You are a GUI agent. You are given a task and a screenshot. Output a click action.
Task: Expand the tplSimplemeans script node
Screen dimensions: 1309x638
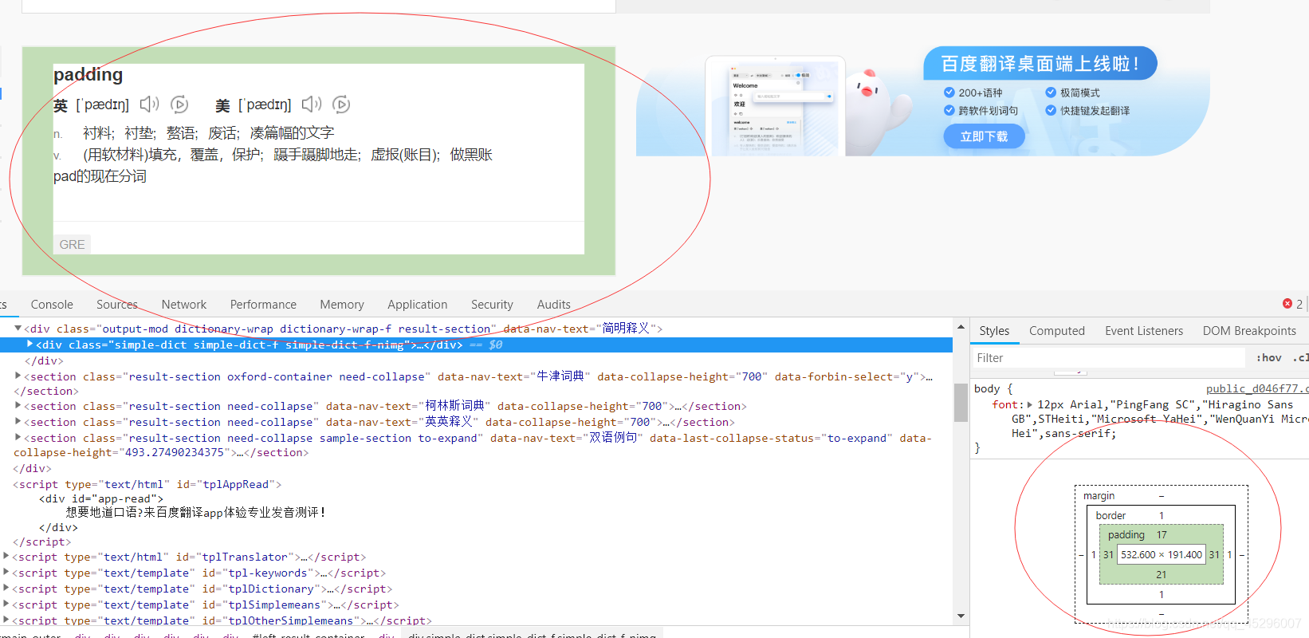[6, 605]
